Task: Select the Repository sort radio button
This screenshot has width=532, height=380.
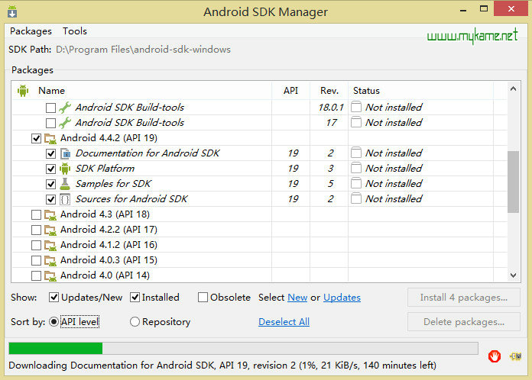Action: click(x=135, y=321)
